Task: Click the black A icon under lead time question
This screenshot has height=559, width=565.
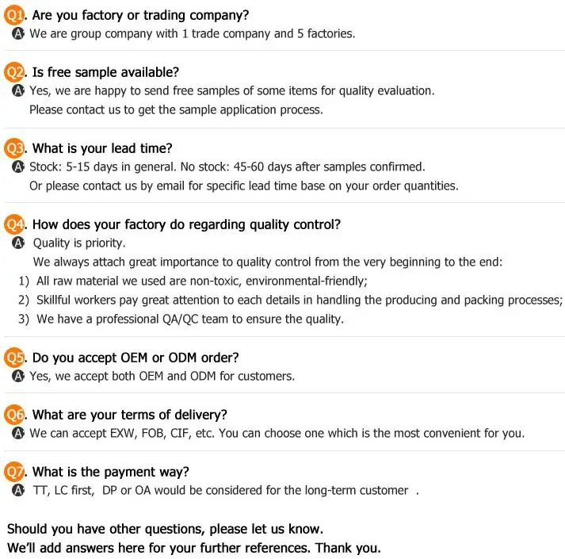Action: point(18,167)
